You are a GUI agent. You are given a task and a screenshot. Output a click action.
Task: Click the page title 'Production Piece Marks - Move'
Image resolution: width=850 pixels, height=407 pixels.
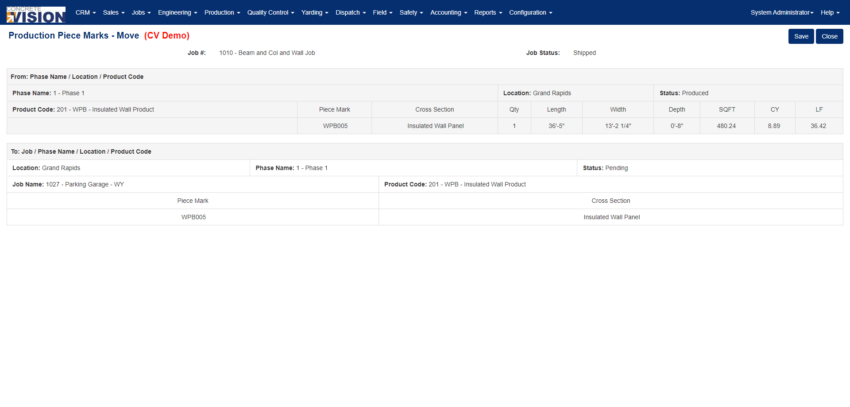tap(73, 35)
